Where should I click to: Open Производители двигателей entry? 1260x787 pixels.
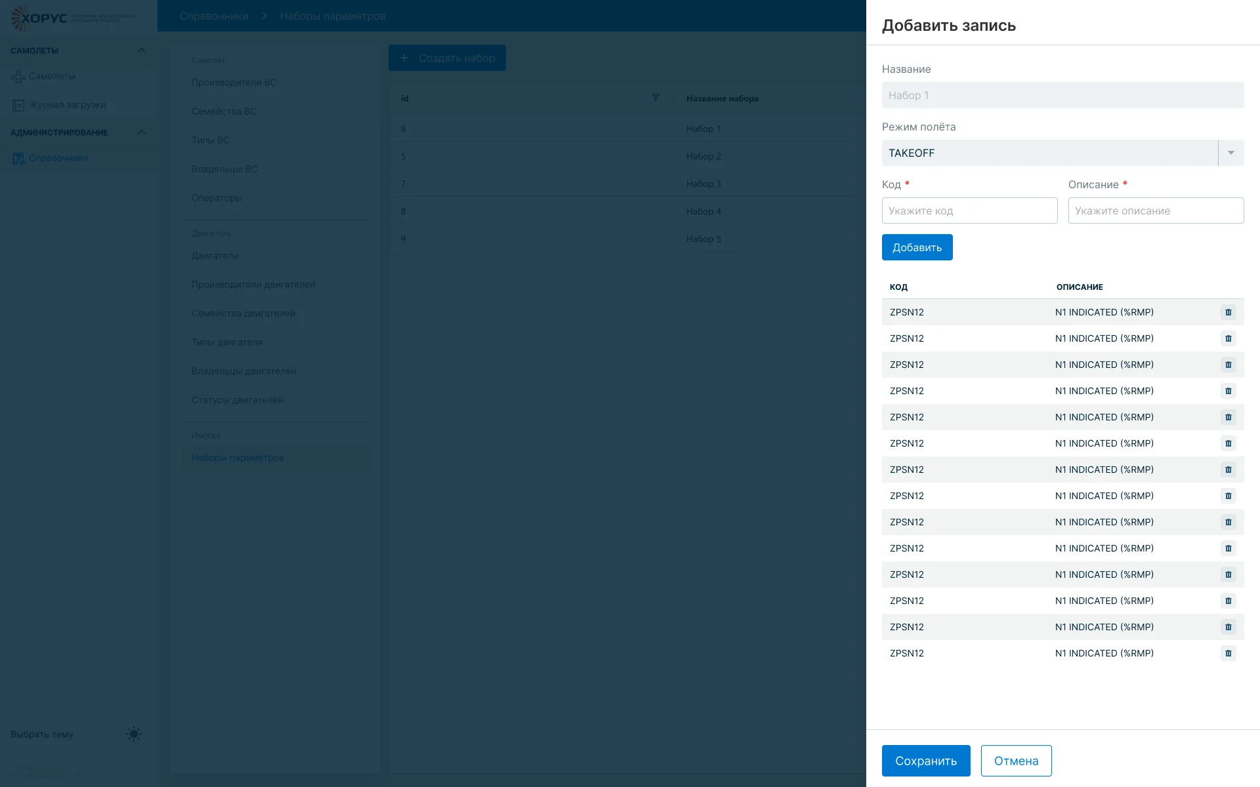[253, 285]
